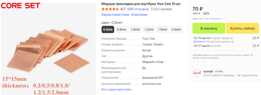The image size is (261, 95).
Task: Select the 0.5mm thickness option
Action: coord(108,30)
